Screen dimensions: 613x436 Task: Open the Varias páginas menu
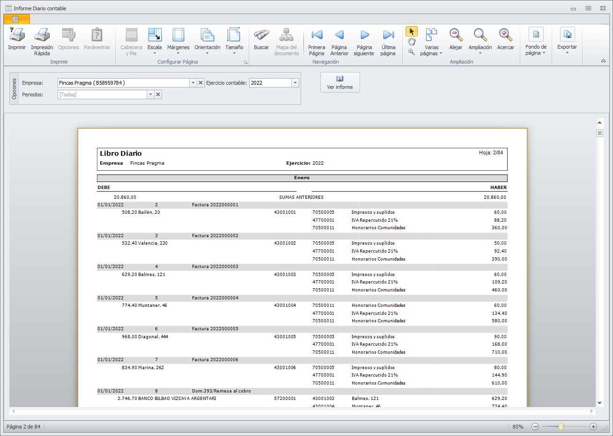point(431,41)
